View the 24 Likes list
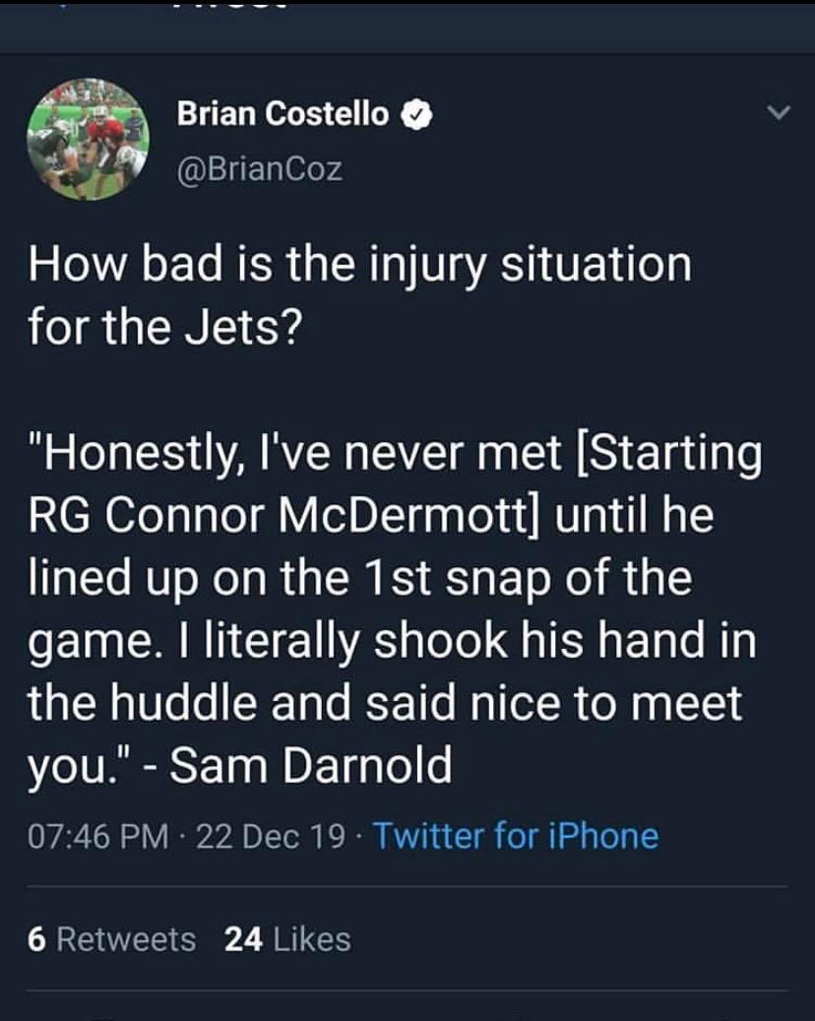815x1021 pixels. pyautogui.click(x=287, y=939)
